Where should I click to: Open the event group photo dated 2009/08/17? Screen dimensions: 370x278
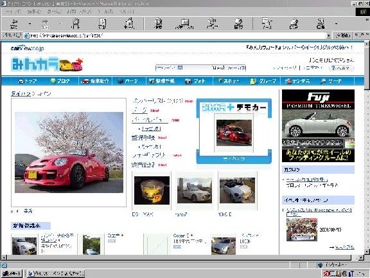tap(302, 230)
